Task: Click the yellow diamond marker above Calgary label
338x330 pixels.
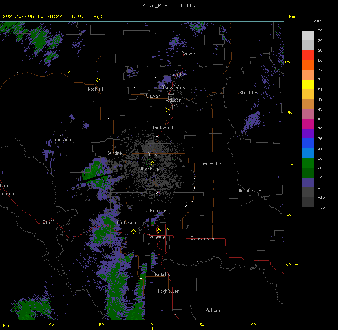Action: pos(159,231)
